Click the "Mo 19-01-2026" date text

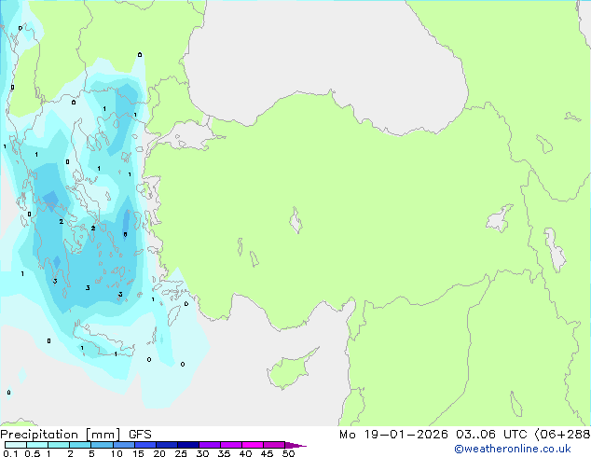point(393,435)
